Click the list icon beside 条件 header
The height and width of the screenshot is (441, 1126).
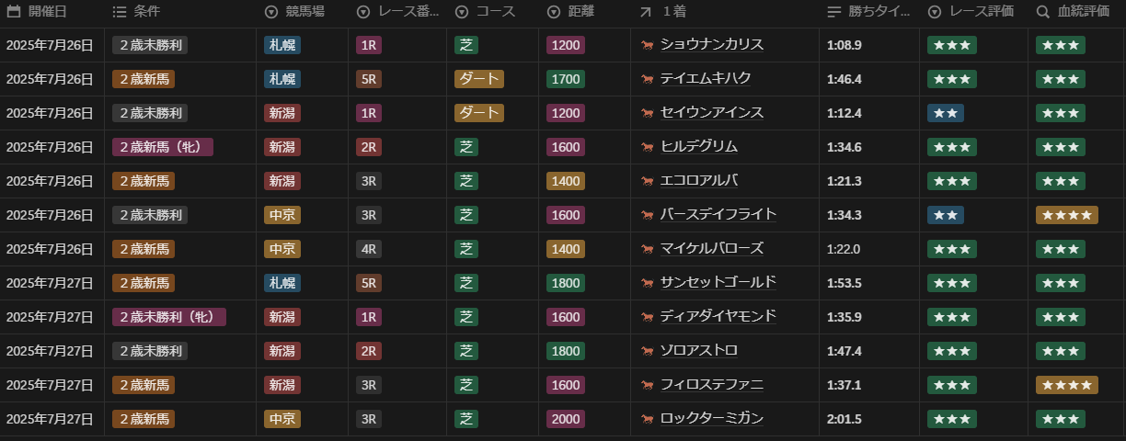point(120,12)
